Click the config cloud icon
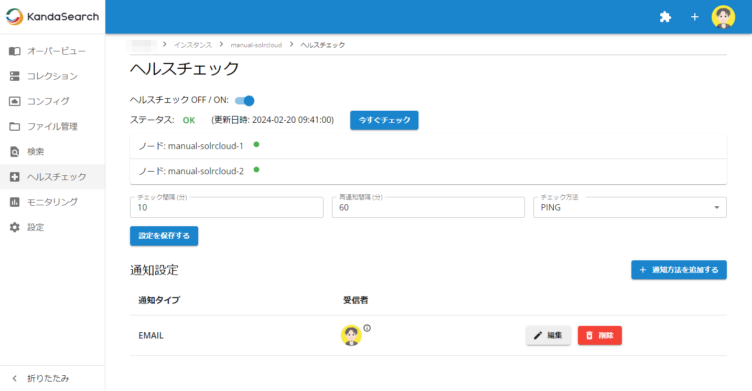Viewport: 752px width, 391px height. [x=15, y=101]
